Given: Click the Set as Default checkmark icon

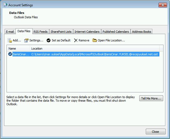Looking at the screenshot, I should tap(48, 40).
